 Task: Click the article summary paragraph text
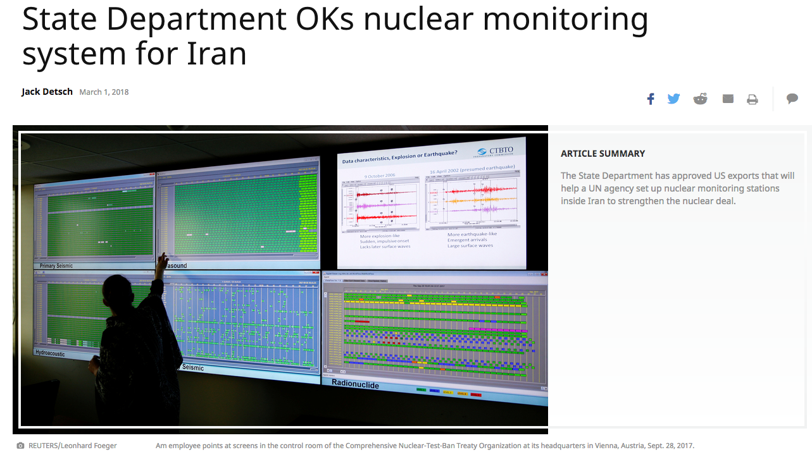pos(677,188)
